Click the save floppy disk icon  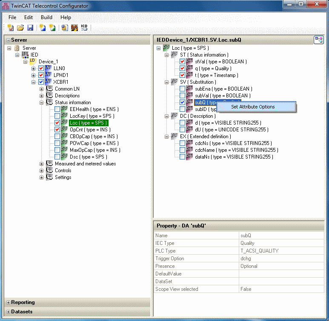click(x=30, y=28)
